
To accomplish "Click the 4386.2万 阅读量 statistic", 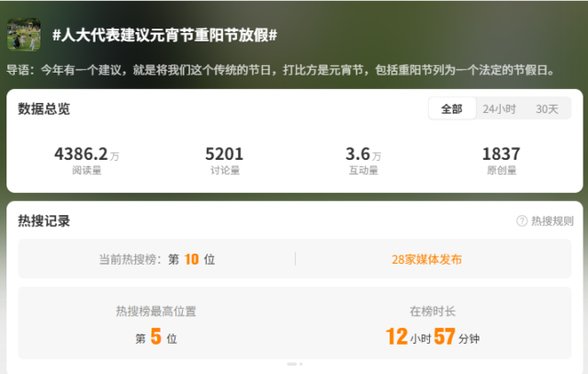I will click(86, 160).
